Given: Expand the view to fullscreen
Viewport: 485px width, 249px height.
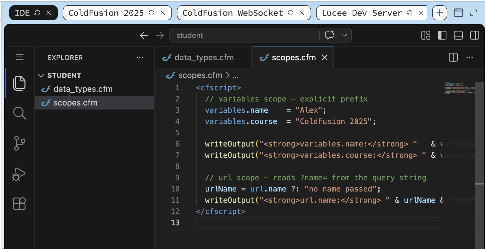Looking at the screenshot, I should 473,13.
